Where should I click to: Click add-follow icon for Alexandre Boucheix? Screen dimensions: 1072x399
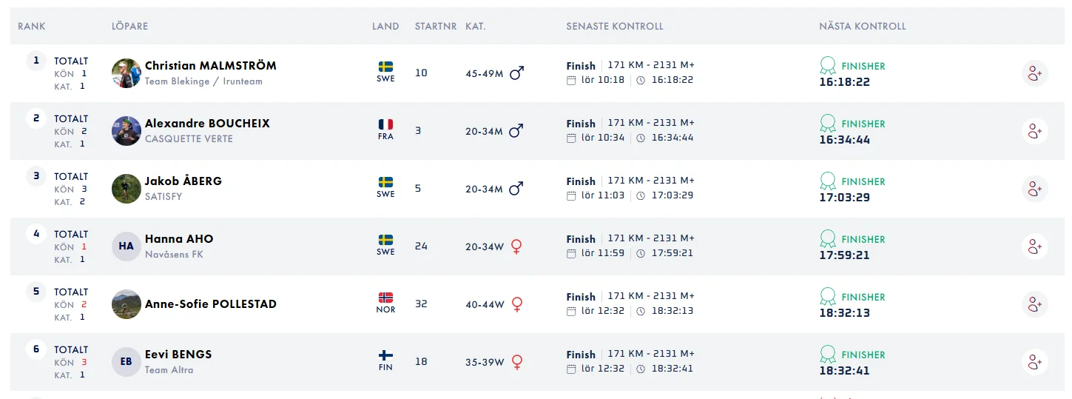point(1035,131)
